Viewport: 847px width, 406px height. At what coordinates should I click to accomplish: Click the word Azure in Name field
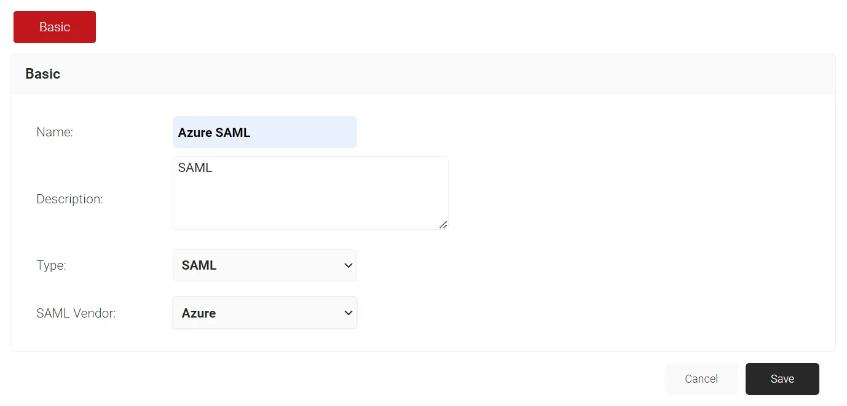pos(195,133)
